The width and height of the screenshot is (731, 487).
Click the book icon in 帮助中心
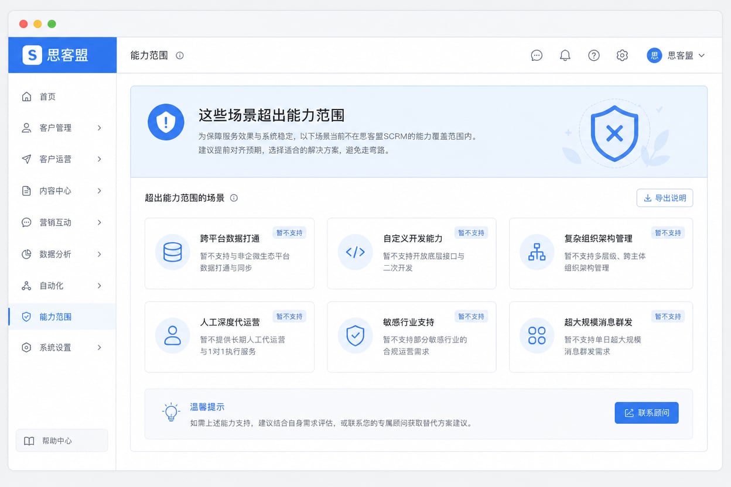point(29,441)
